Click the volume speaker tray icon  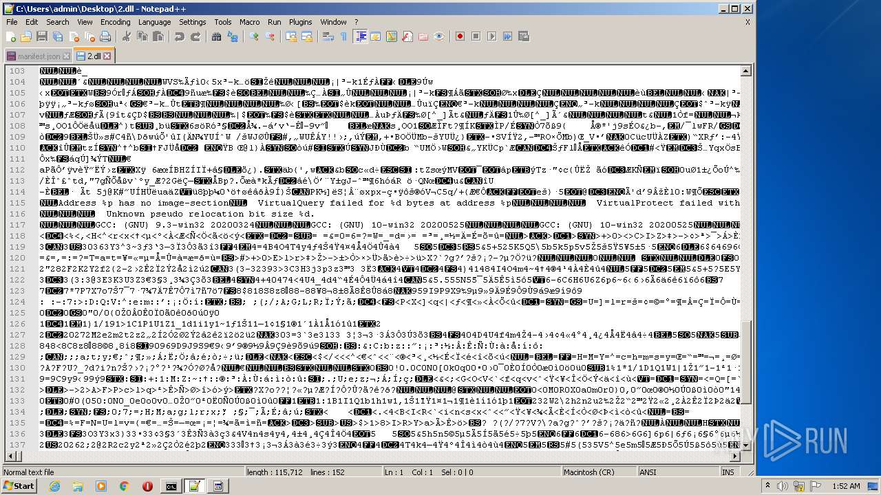coord(783,486)
